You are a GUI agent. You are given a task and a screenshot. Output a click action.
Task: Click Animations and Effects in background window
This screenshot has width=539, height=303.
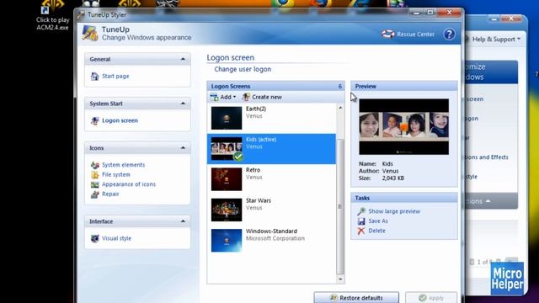(x=487, y=157)
